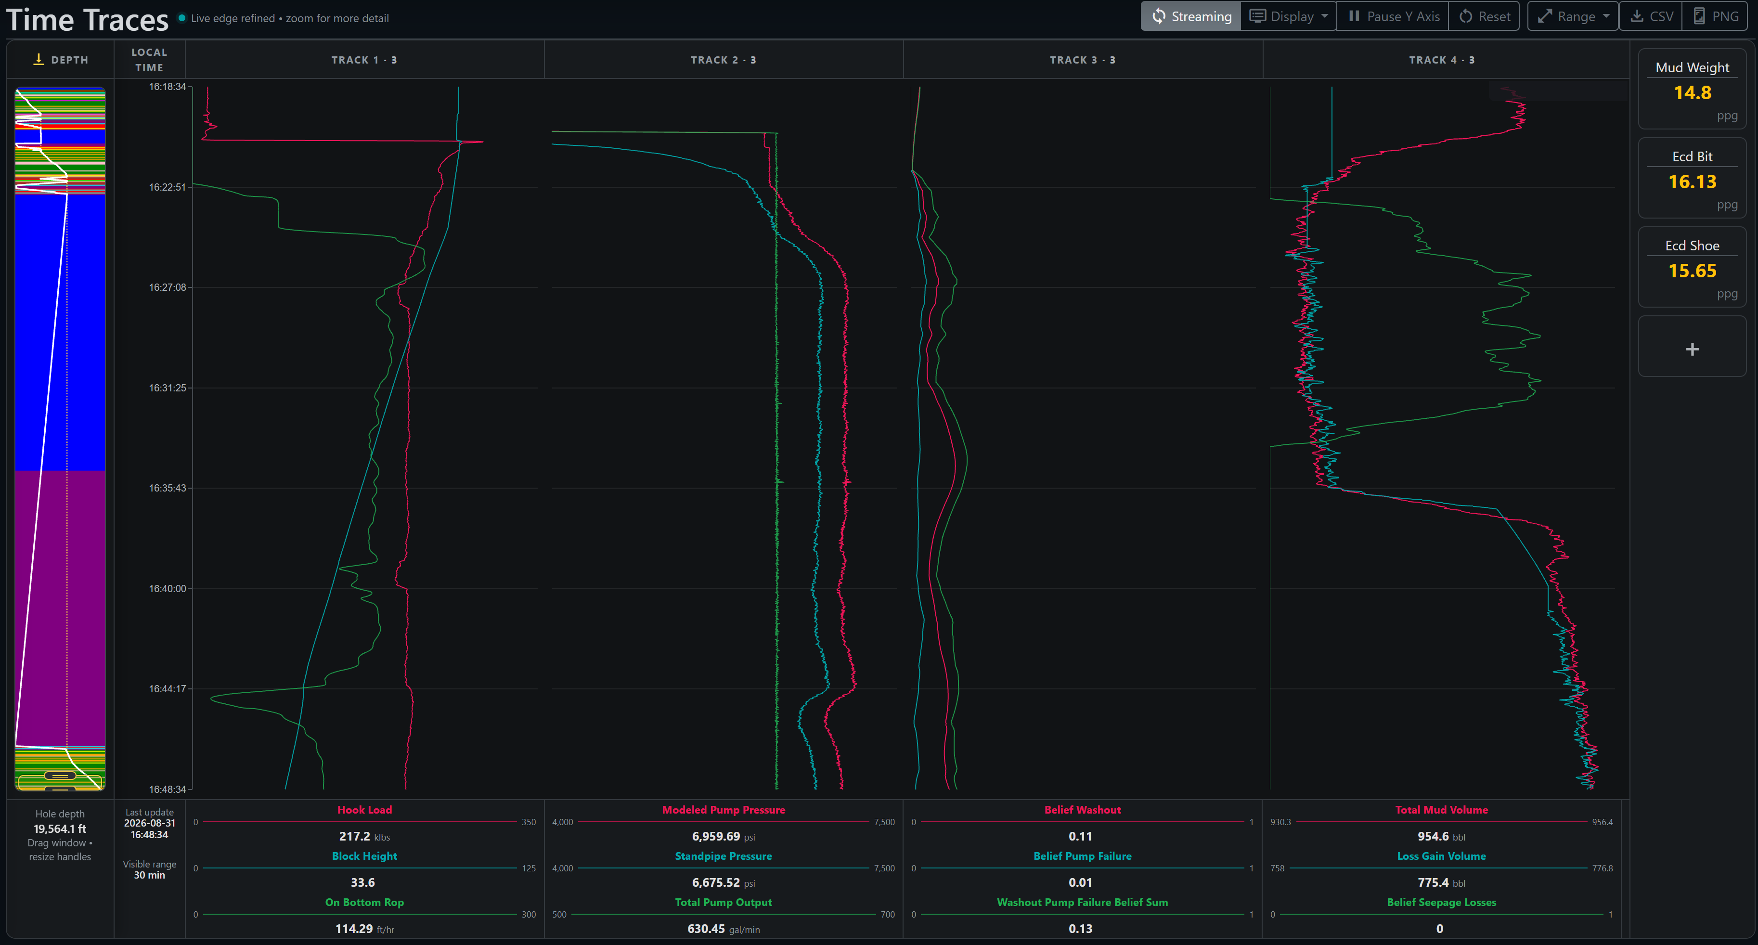Screen dimensions: 1758x945
Task: Toggle Pause Y Axis
Action: pos(1393,16)
